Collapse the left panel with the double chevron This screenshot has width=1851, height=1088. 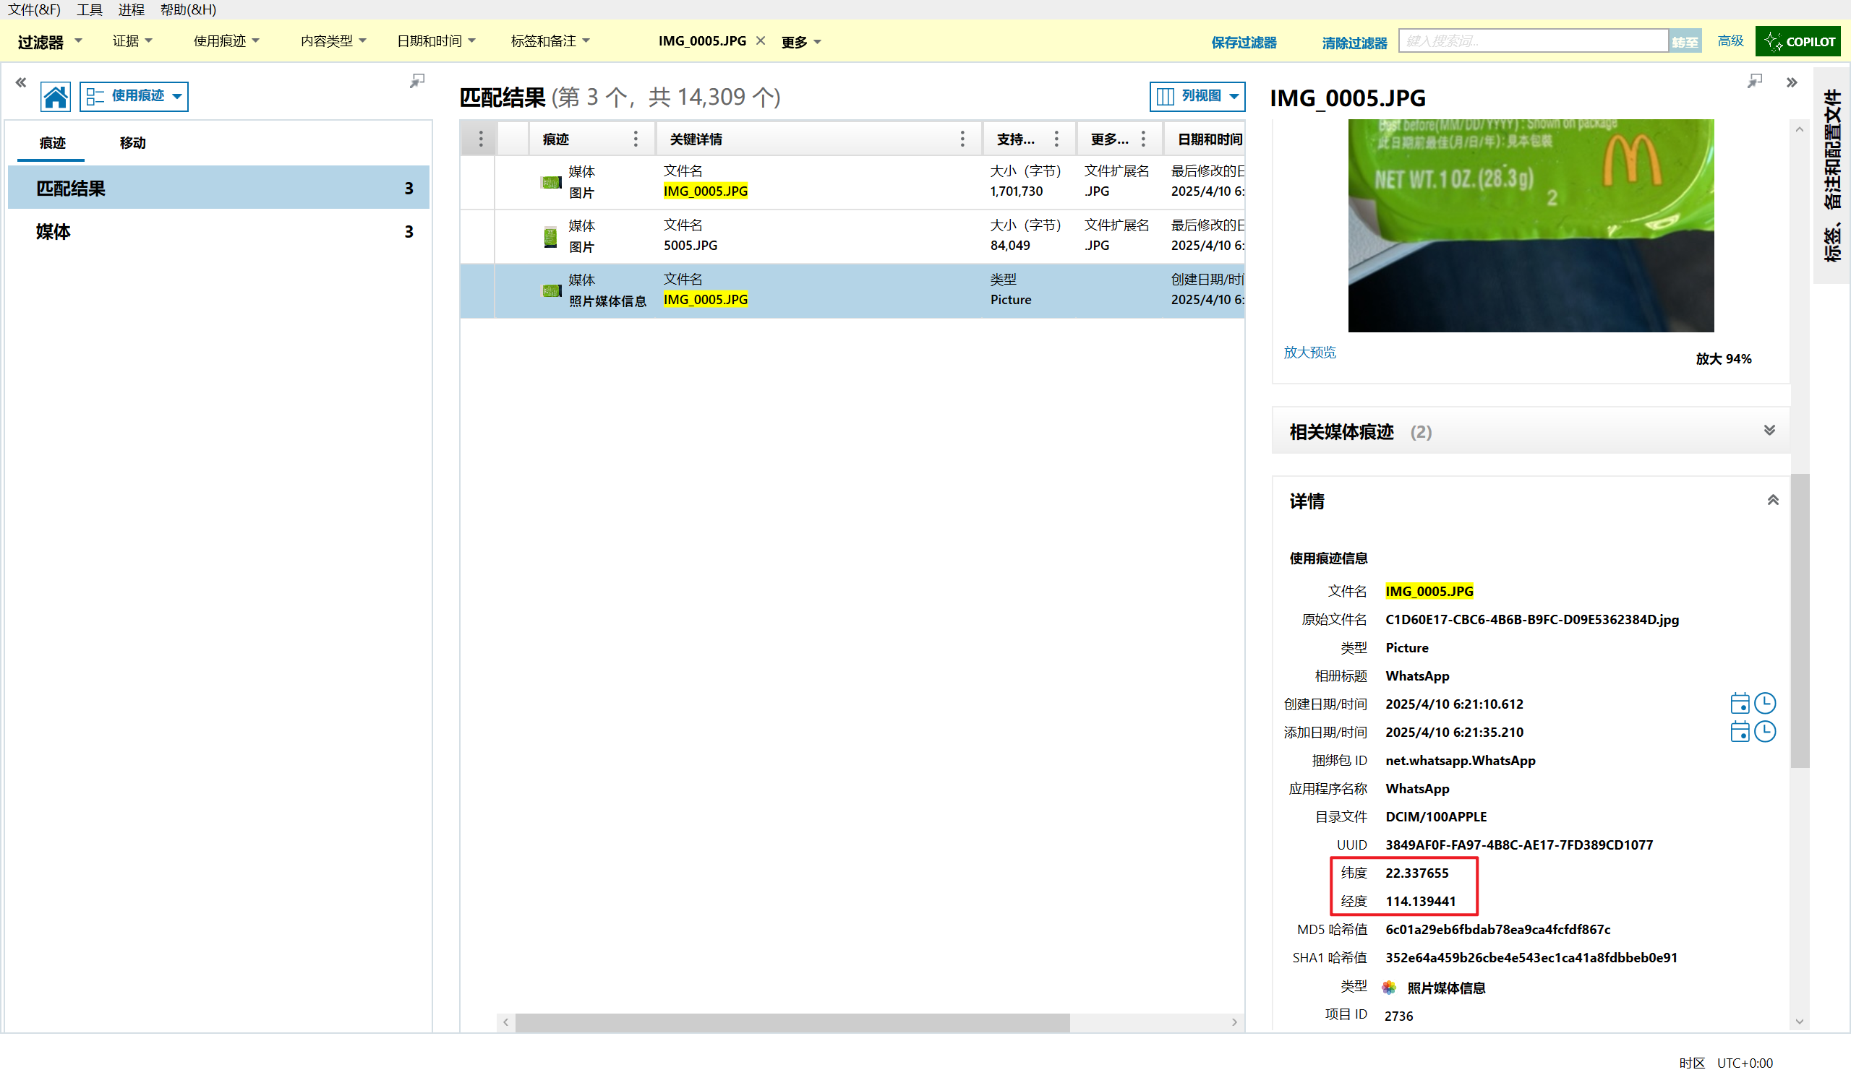[20, 82]
